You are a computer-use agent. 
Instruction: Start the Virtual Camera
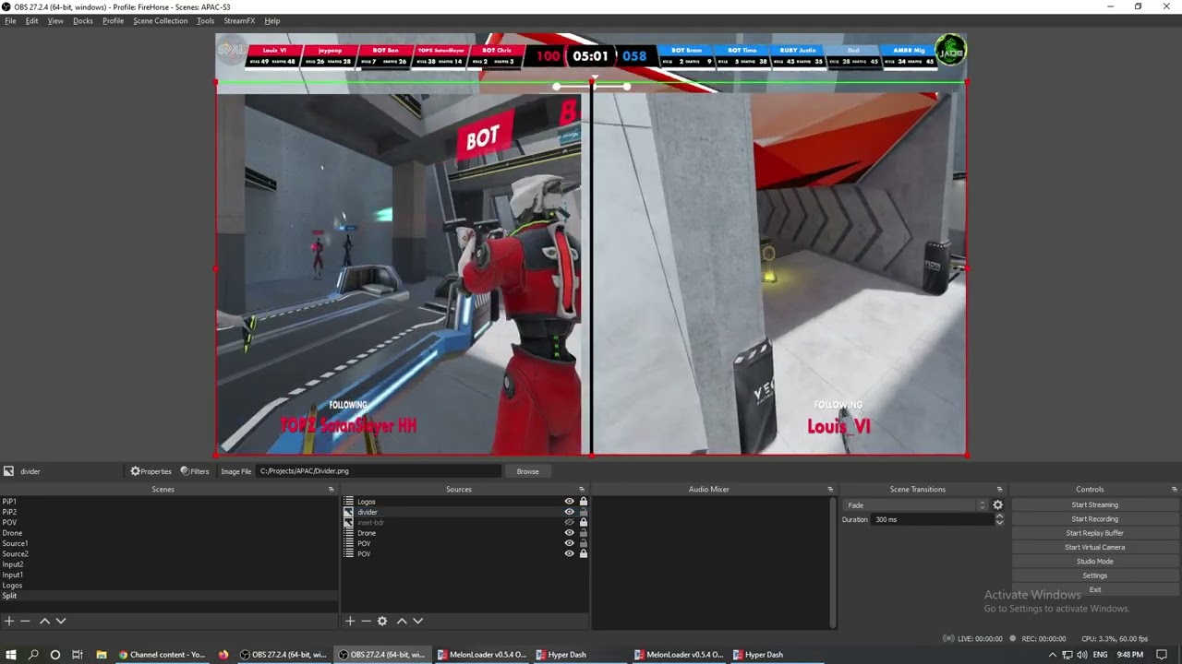coord(1095,548)
